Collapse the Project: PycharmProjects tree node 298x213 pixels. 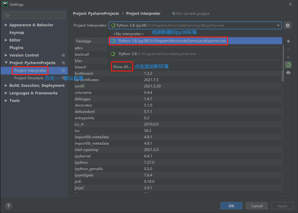(6, 63)
